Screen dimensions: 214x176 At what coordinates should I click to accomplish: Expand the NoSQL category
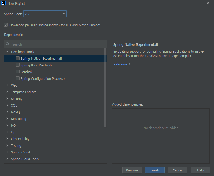click(7, 112)
